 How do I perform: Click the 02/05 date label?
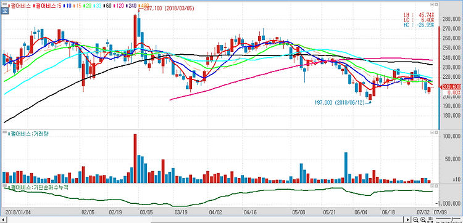pyautogui.click(x=88, y=212)
